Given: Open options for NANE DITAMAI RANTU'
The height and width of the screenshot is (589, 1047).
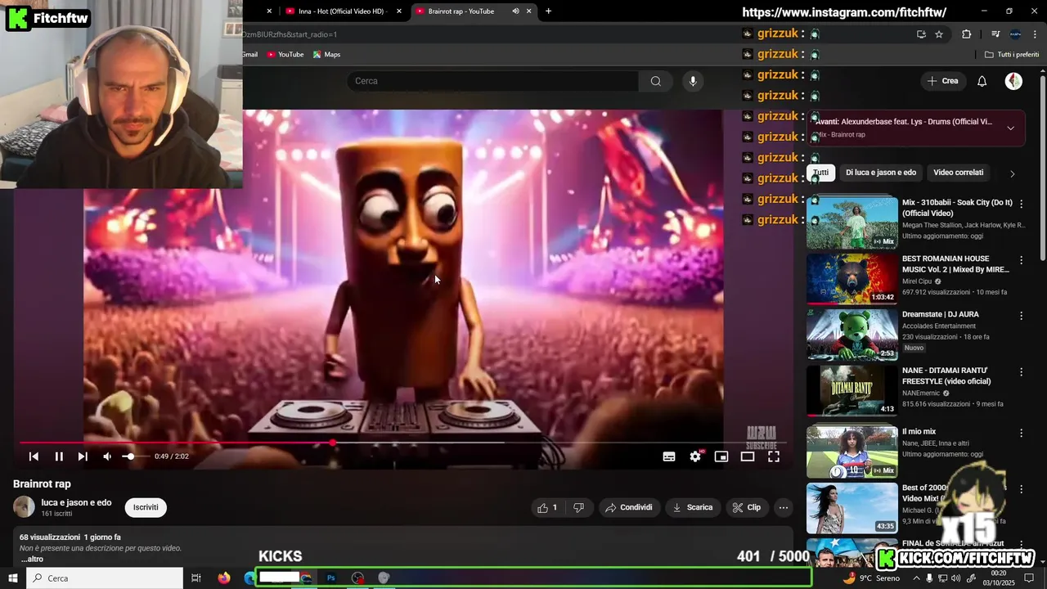Looking at the screenshot, I should 1021,372.
